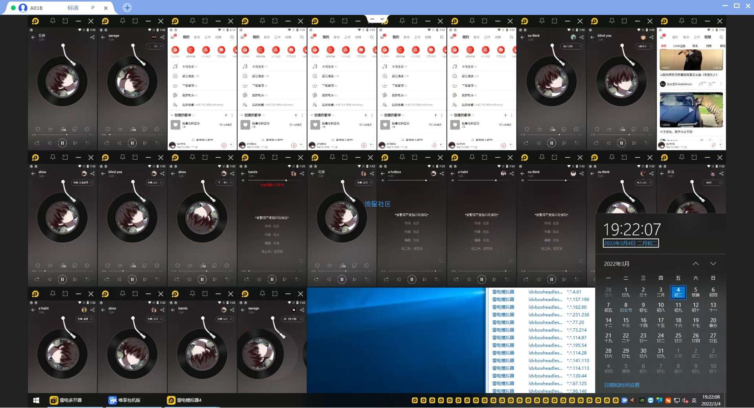Open the hamburger menu in the 视频 tab window
Viewport: 754px width, 408px height.
(x=662, y=37)
